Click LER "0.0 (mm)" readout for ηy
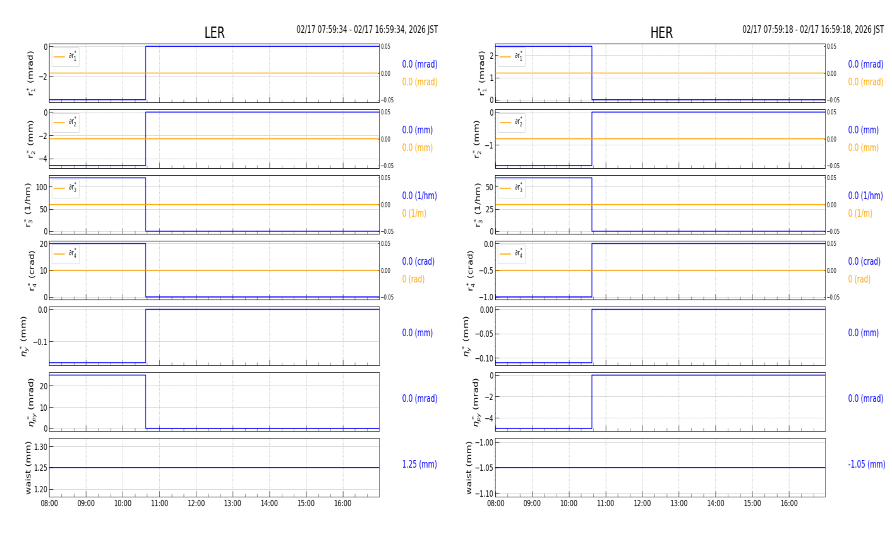 pos(417,333)
